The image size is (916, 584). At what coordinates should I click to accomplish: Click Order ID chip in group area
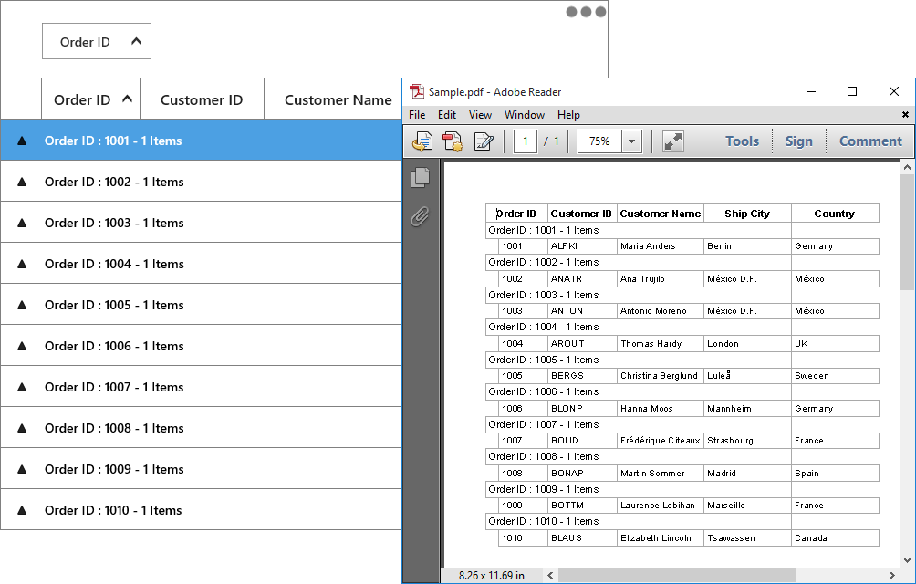pyautogui.click(x=97, y=41)
